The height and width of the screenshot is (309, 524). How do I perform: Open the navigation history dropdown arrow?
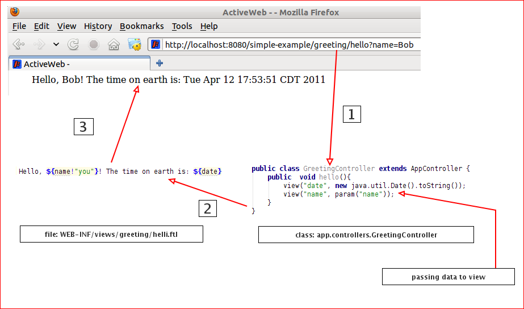pos(56,44)
